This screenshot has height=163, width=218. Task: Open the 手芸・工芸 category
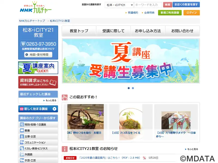[x=38, y=160]
